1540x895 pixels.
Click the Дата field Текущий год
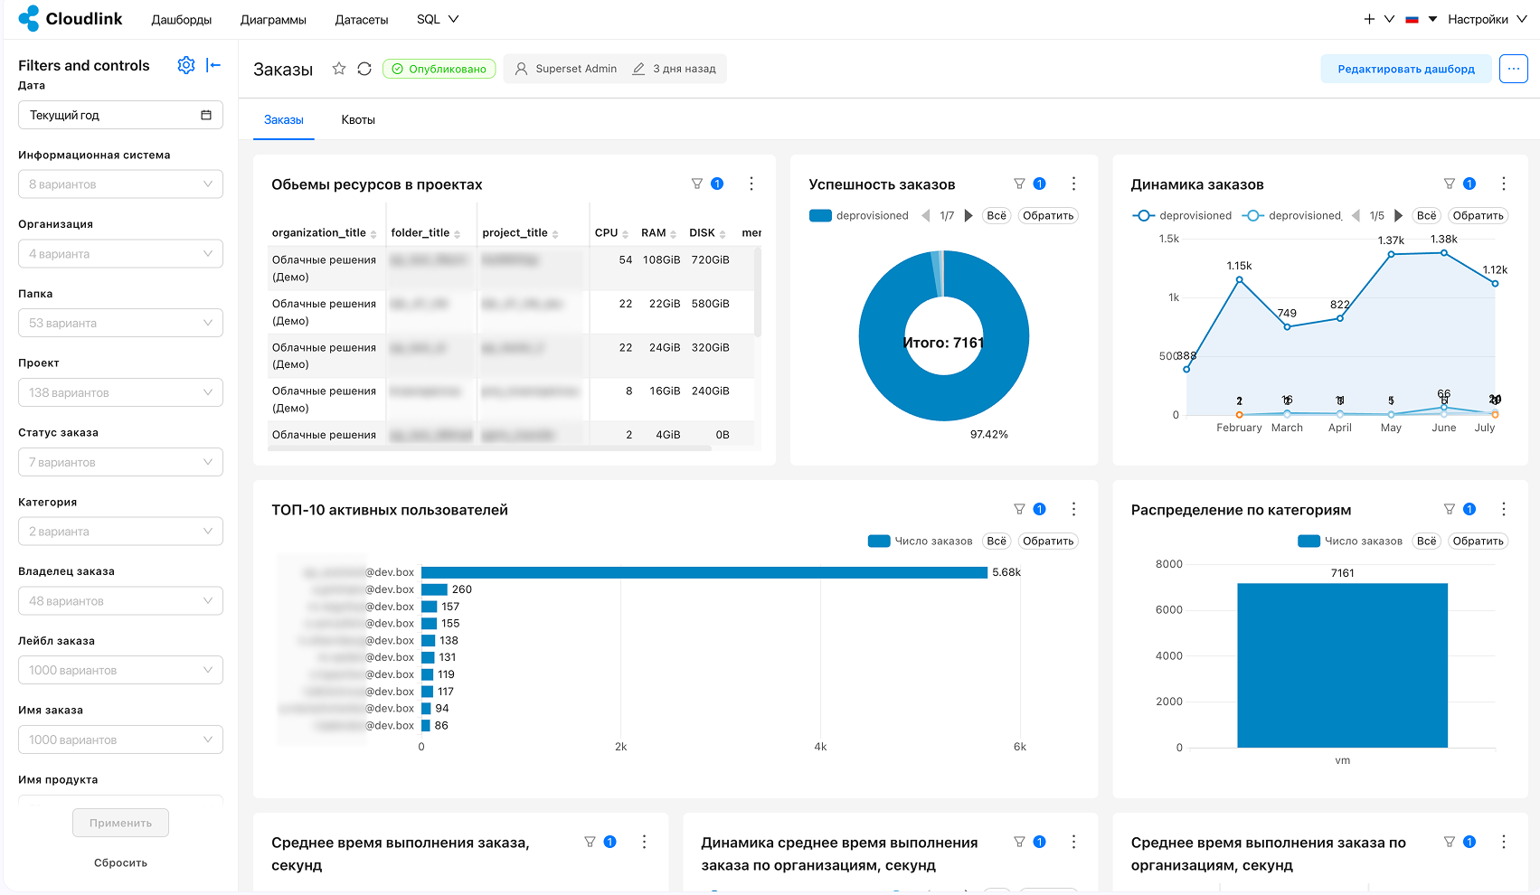pyautogui.click(x=120, y=115)
